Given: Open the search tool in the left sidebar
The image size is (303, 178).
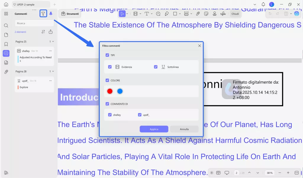Looking at the screenshot, I should [x=6, y=25].
